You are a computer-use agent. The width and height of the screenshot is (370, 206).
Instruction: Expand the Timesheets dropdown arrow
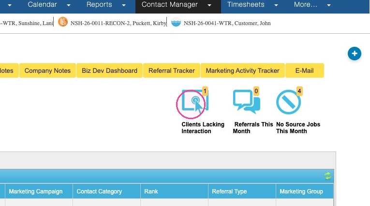(276, 5)
